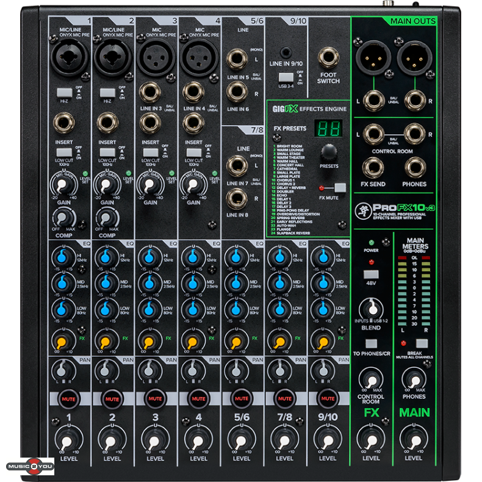
Task: Click the FX PRESETS number display
Action: pyautogui.click(x=328, y=128)
